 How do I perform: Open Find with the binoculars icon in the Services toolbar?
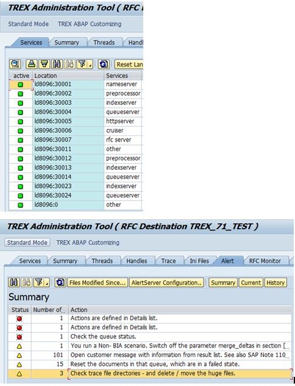pyautogui.click(x=57, y=64)
